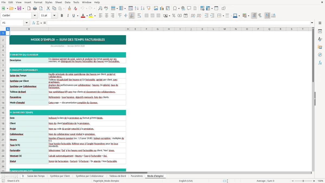Open the sidebar Properties deck
325x183 pixels.
[320, 31]
